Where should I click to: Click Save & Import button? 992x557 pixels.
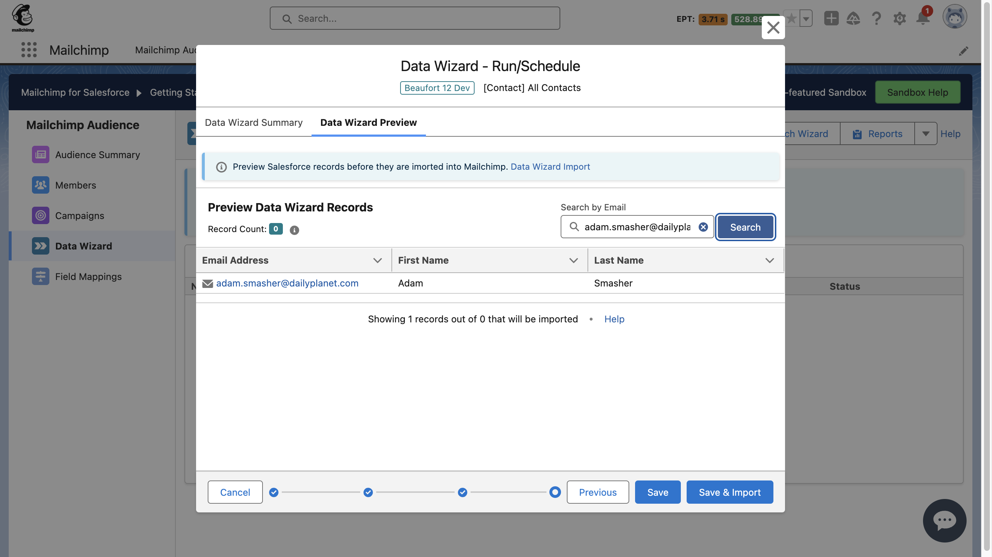click(x=729, y=492)
